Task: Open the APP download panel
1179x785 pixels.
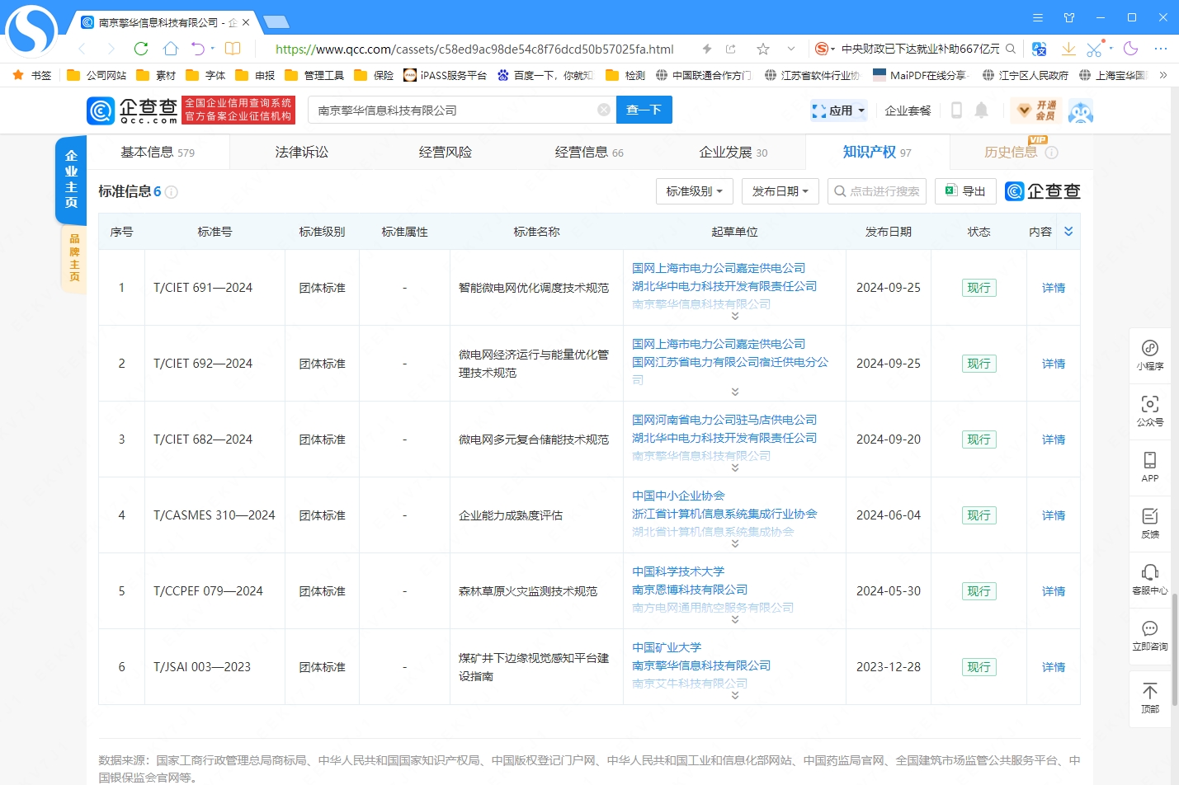Action: [x=1149, y=467]
